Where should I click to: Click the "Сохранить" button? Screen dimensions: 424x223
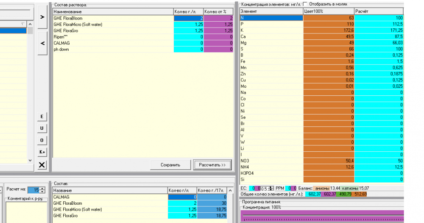coord(170,165)
